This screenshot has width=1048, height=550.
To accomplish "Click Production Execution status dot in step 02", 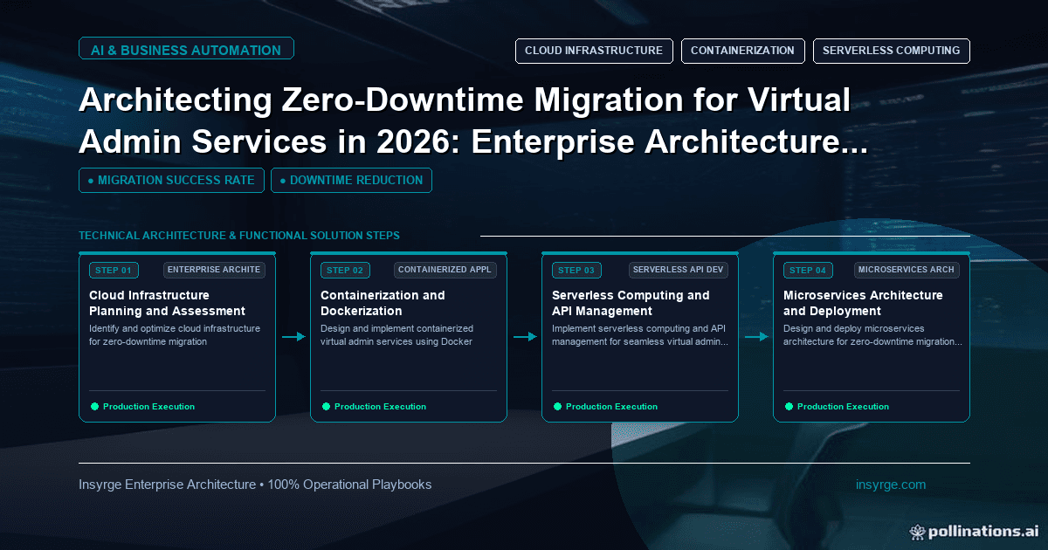I will click(x=326, y=406).
